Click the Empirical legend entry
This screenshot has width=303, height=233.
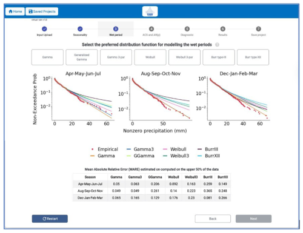coord(104,149)
